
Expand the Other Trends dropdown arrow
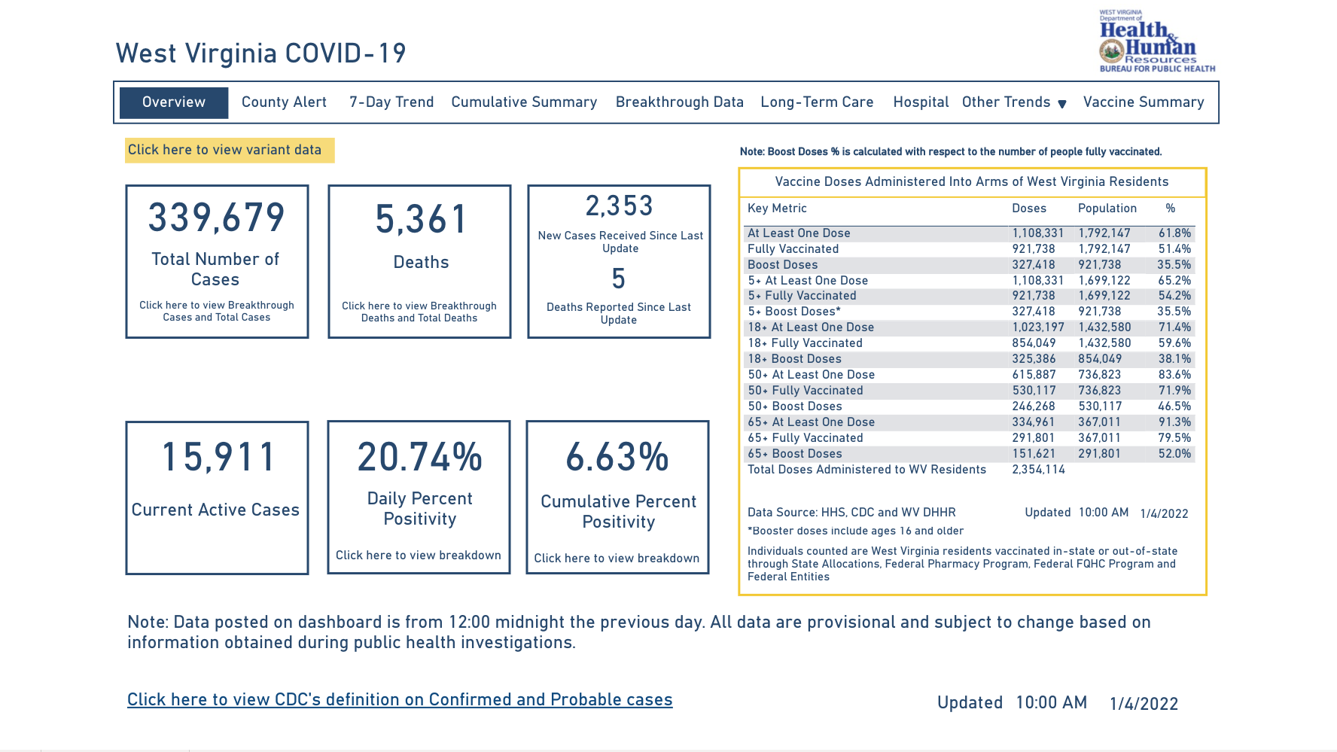(1061, 104)
